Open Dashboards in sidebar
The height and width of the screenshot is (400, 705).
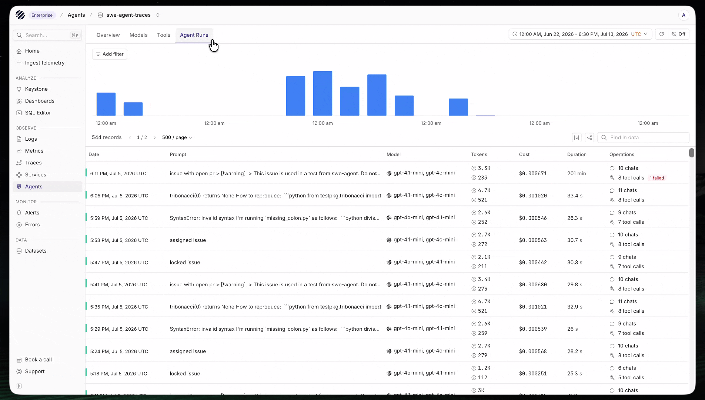[x=47, y=101]
